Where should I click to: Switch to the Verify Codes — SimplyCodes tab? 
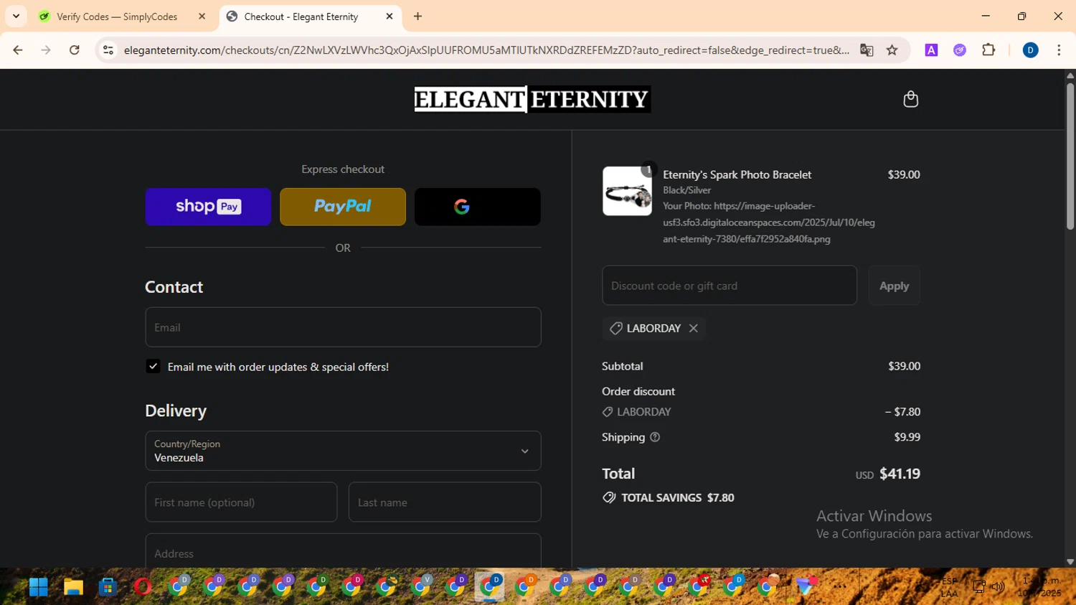117,17
